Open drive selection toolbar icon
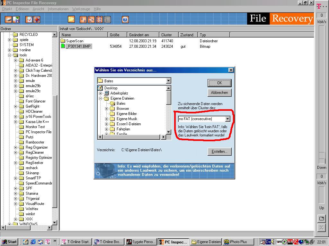Viewport: 329px width, 246px height. point(8,20)
